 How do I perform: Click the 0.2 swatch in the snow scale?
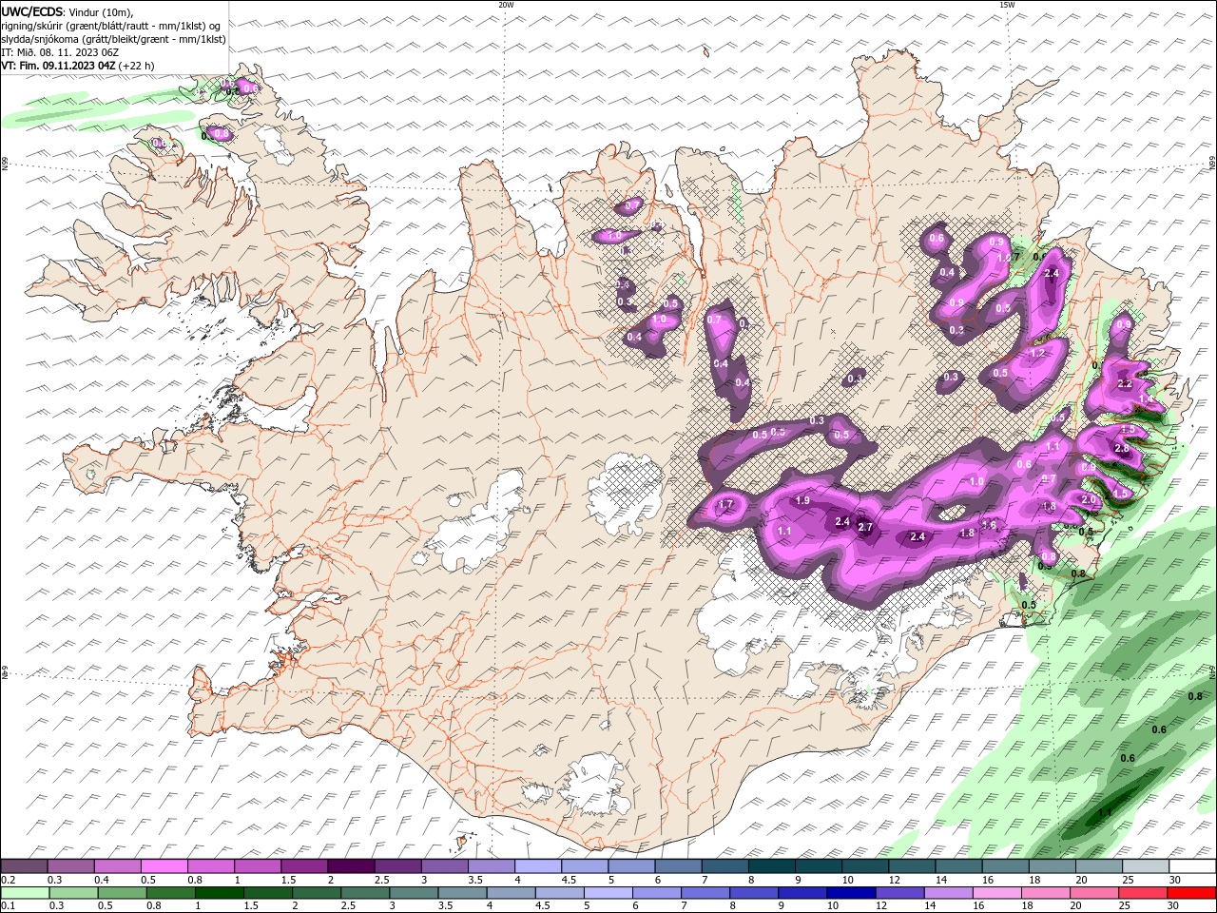[x=24, y=866]
